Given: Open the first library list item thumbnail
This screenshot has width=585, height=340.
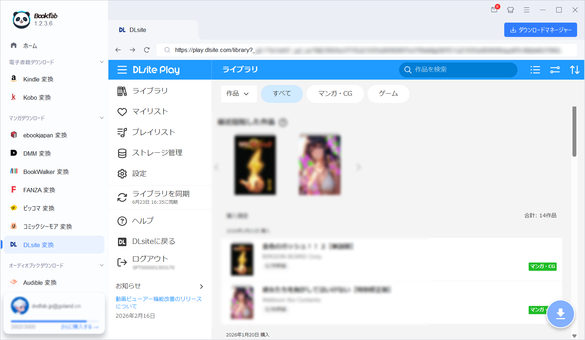Looking at the screenshot, I should click(x=242, y=259).
